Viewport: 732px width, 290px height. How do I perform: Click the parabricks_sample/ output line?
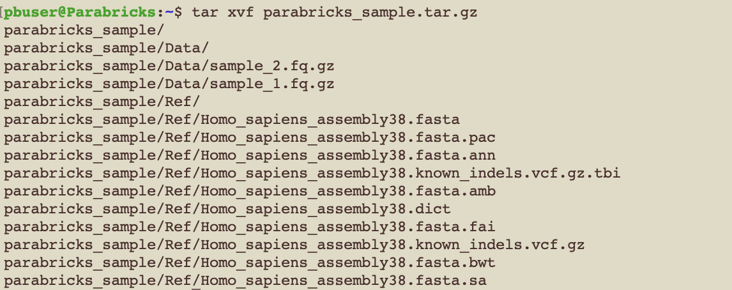click(x=84, y=30)
